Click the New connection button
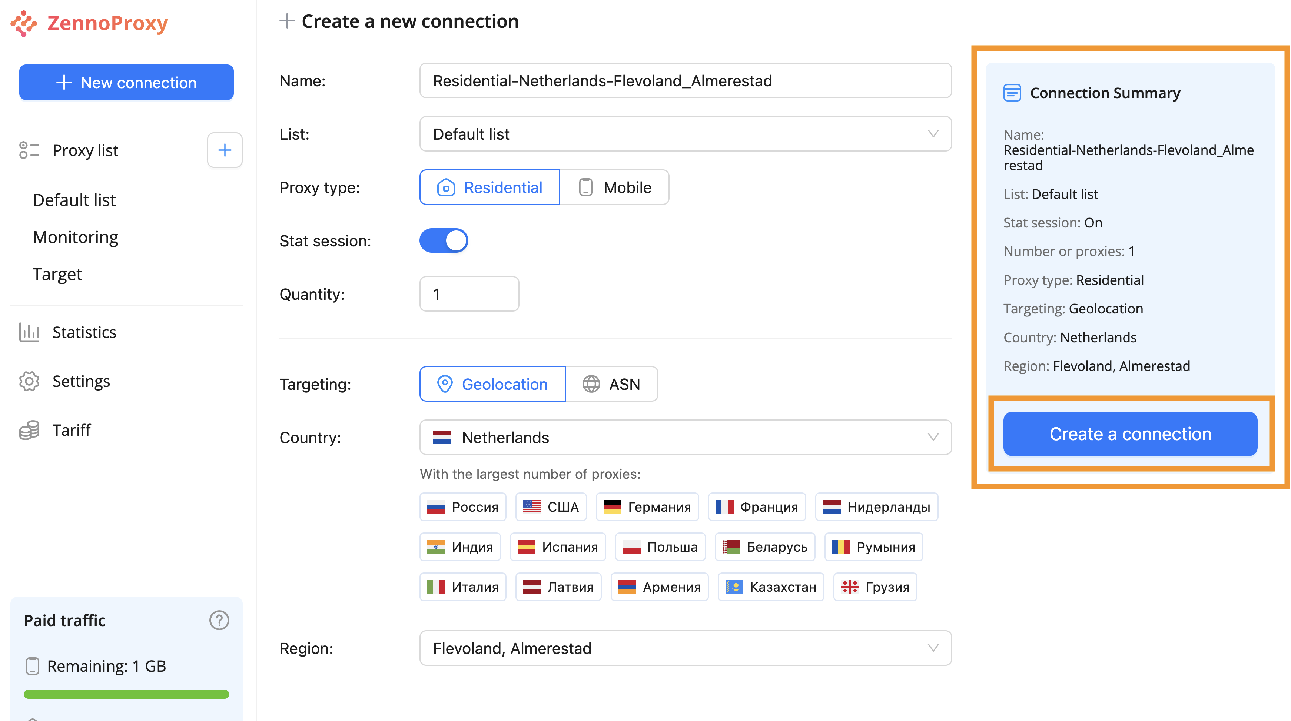The height and width of the screenshot is (721, 1291). tap(126, 83)
